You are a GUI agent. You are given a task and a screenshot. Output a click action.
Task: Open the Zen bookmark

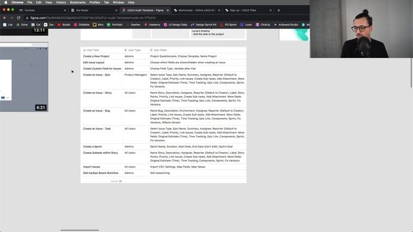49,24
